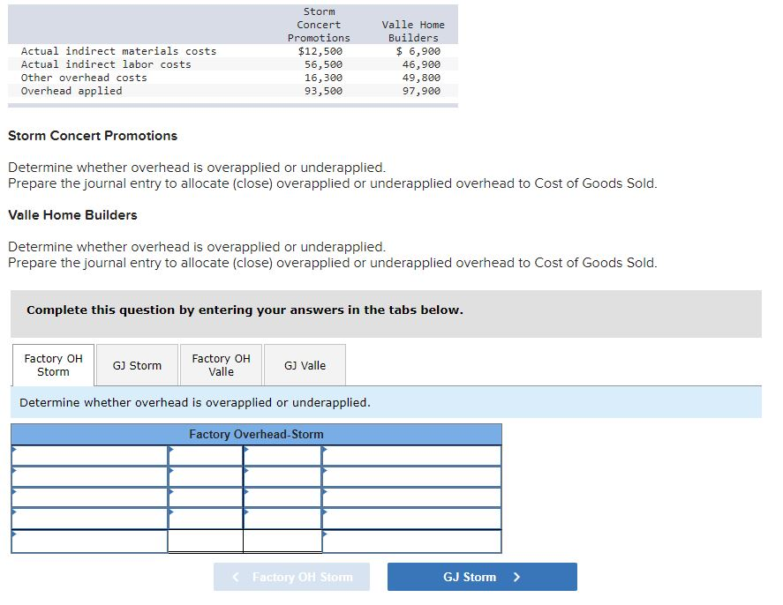
Task: Click third row credit amount field
Action: (282, 497)
